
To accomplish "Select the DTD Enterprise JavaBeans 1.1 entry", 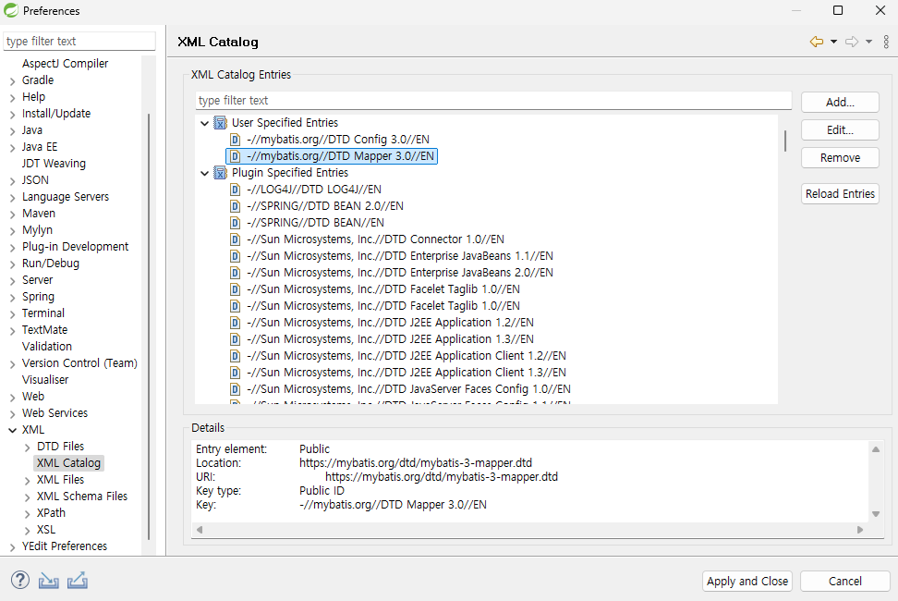I will coord(400,255).
